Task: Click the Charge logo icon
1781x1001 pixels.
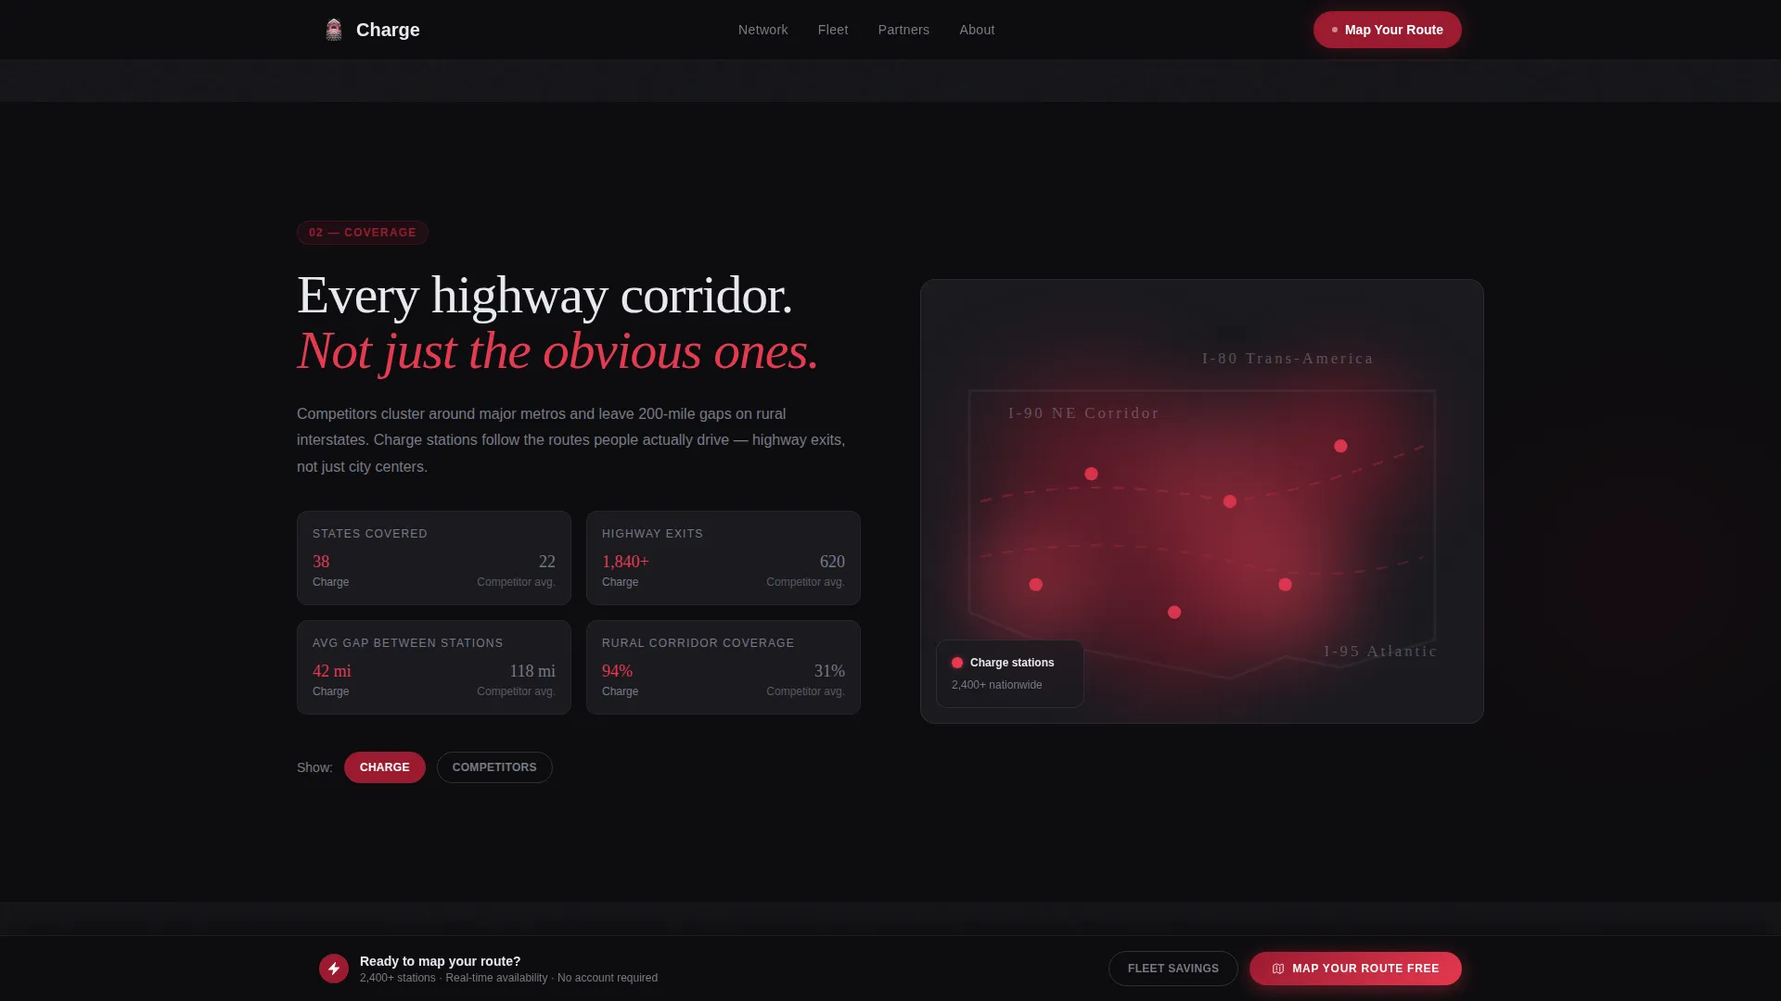Action: [334, 30]
